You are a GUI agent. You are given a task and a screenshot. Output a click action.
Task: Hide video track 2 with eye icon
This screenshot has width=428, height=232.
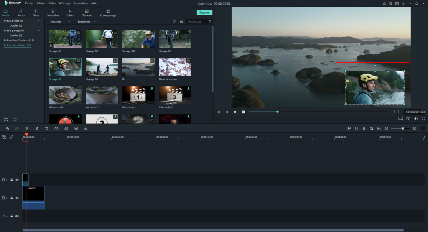17,180
